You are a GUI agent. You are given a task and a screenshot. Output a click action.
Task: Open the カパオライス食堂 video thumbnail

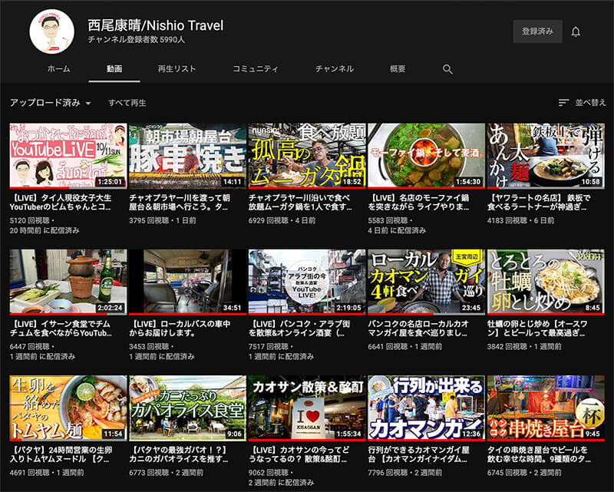187,408
